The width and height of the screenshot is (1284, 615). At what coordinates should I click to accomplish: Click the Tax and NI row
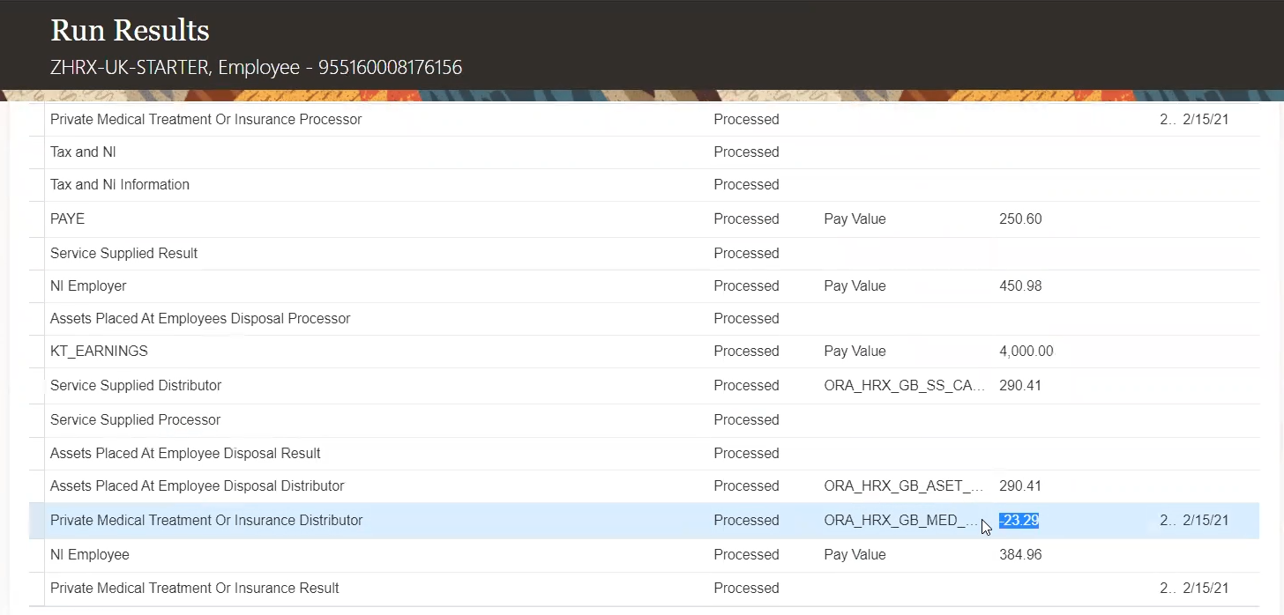(x=83, y=152)
